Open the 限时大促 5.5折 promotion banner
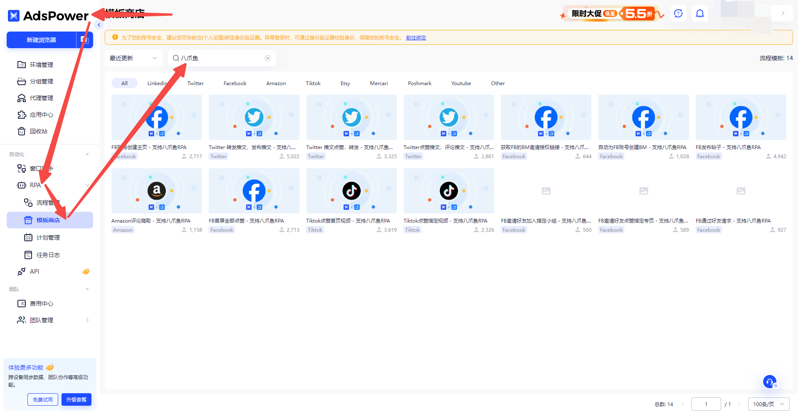798x414 pixels. [612, 14]
